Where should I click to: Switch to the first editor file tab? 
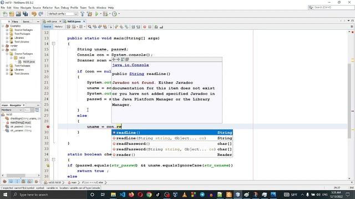click(x=52, y=22)
